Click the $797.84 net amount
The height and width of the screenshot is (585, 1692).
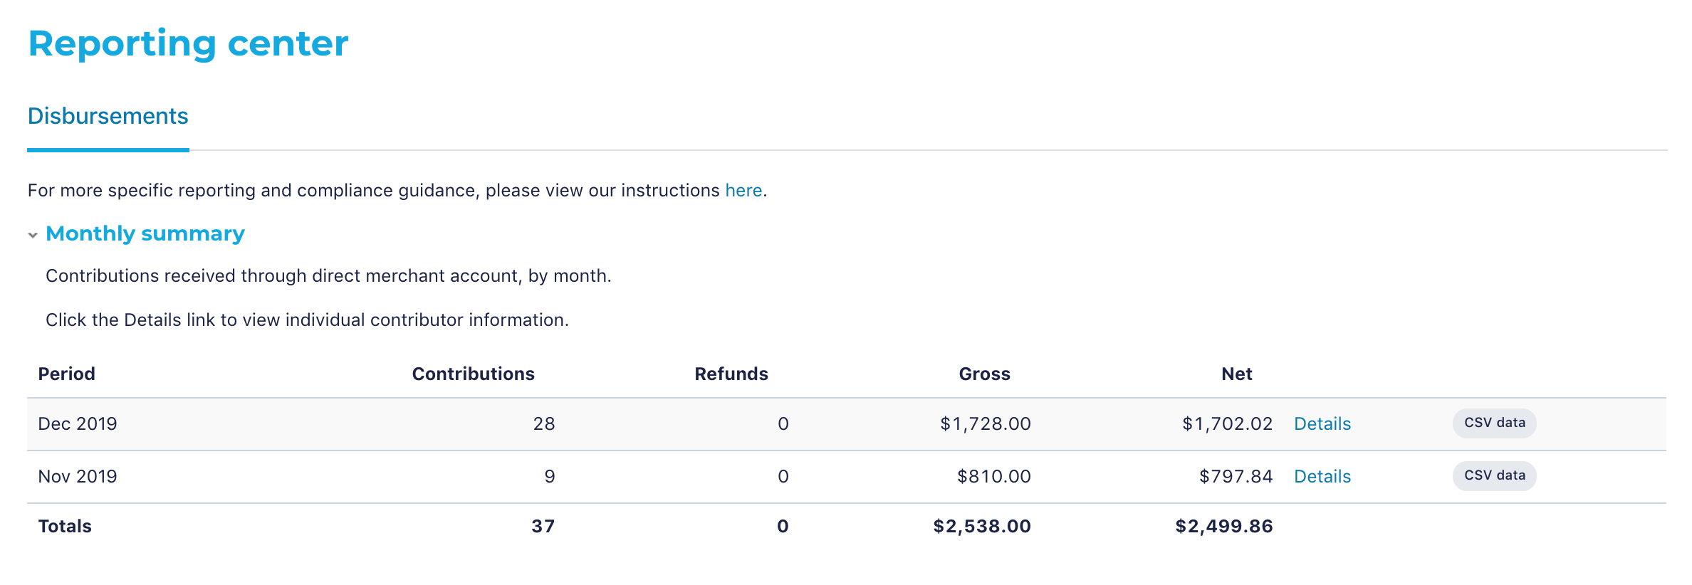(x=1236, y=476)
